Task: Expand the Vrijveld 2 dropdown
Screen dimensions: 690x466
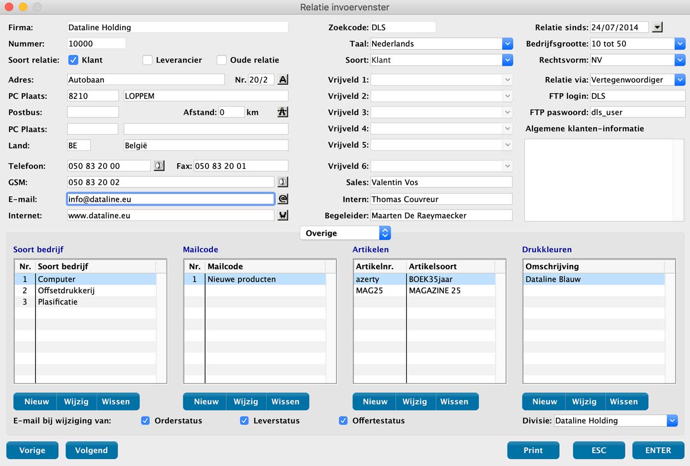Action: 508,96
